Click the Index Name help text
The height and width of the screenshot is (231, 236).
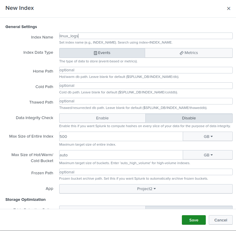pos(116,42)
